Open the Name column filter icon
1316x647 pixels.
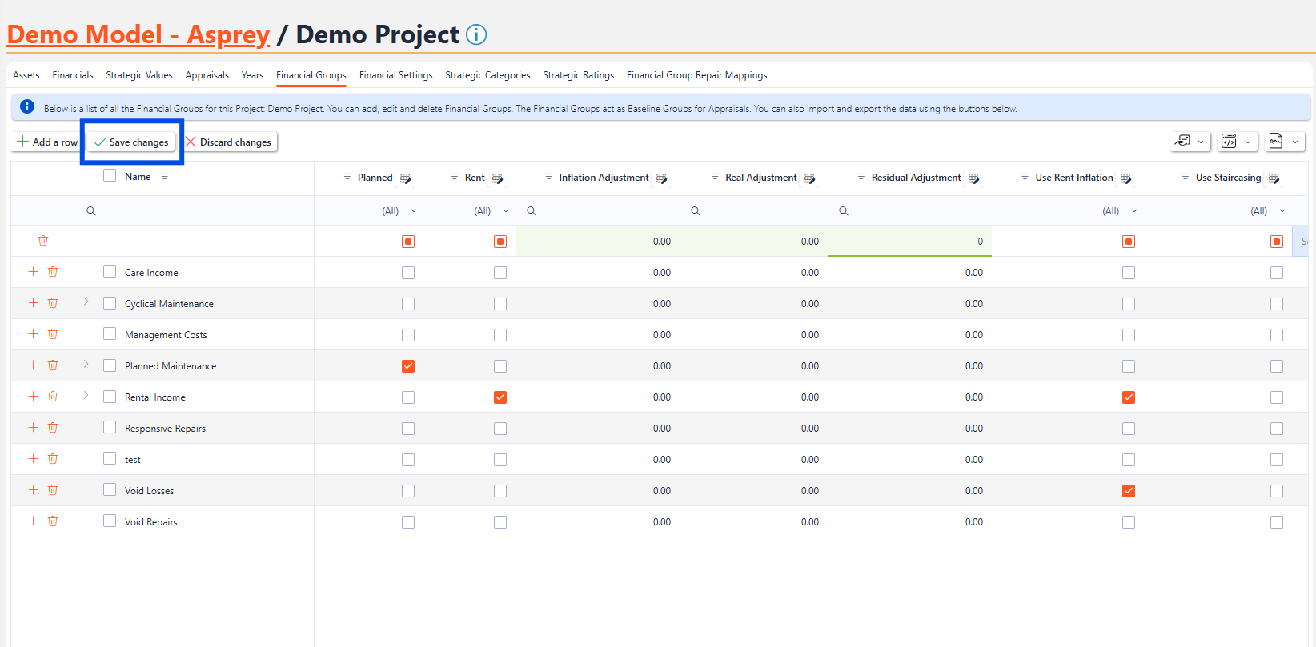point(165,177)
